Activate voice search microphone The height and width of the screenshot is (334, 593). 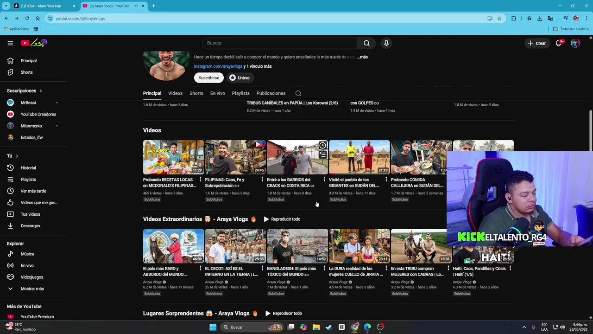click(386, 43)
